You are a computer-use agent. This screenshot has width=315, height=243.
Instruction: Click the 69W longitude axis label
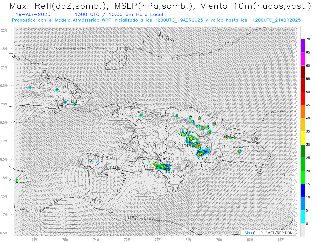pos(250,239)
